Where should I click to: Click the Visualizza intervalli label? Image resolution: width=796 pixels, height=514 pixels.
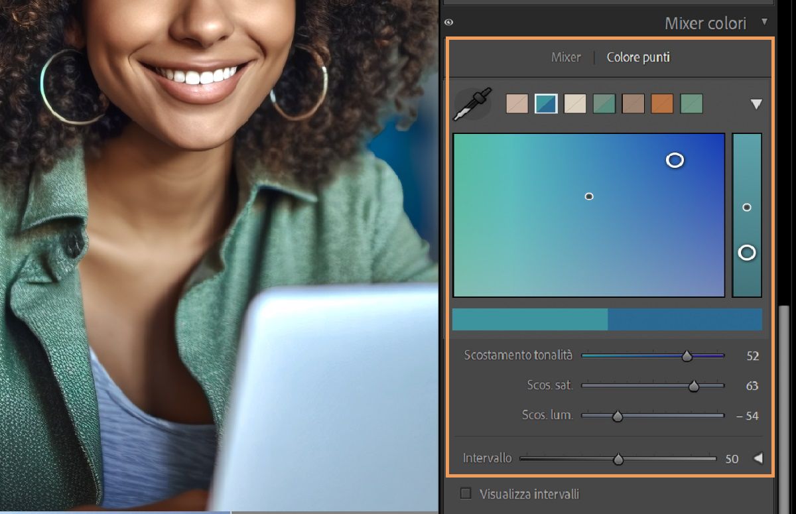point(529,494)
